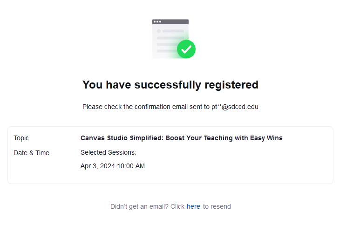Select the masked email pt**@sdccd.edu
Image resolution: width=353 pixels, height=232 pixels.
click(x=235, y=107)
